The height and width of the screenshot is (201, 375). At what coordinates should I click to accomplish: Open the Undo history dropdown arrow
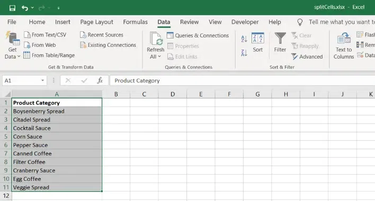coord(32,8)
